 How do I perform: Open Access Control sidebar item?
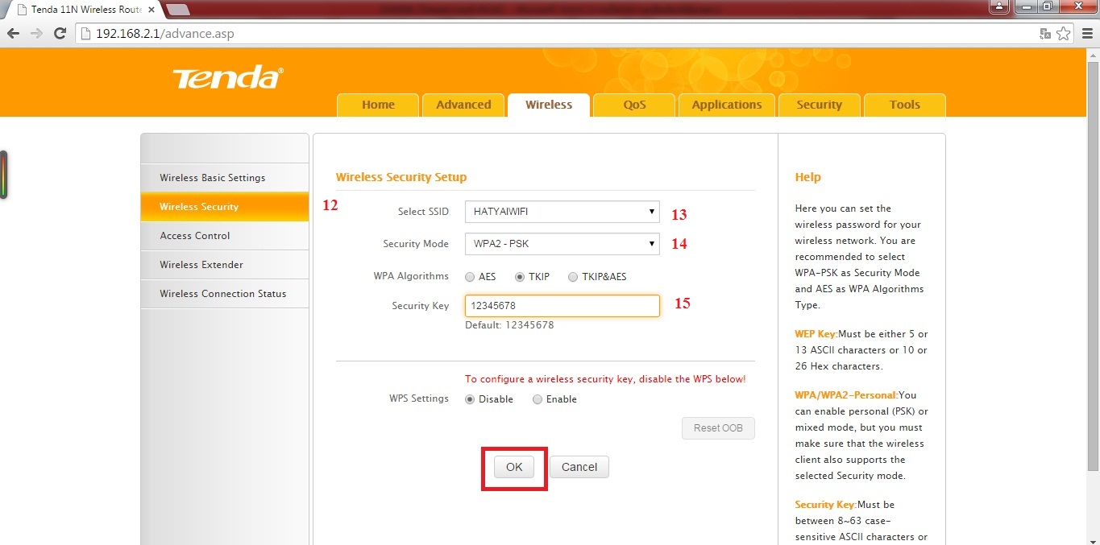pos(225,236)
